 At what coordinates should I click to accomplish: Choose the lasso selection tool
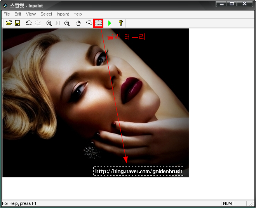point(89,23)
